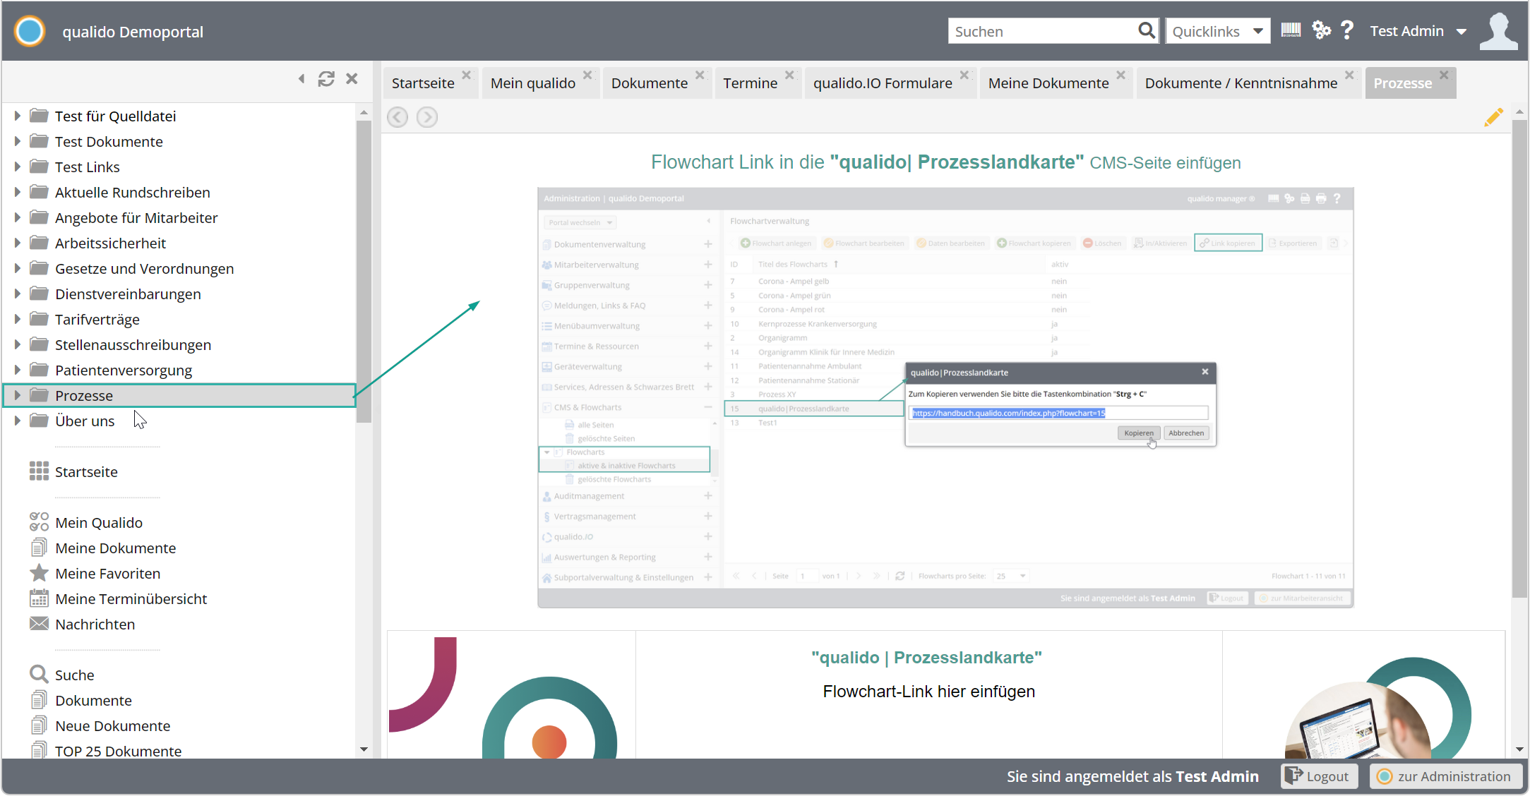Click in the Suchen search field
This screenshot has height=796, width=1530.
pyautogui.click(x=1043, y=31)
